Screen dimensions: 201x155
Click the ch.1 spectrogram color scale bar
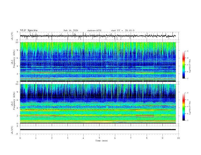183,65
